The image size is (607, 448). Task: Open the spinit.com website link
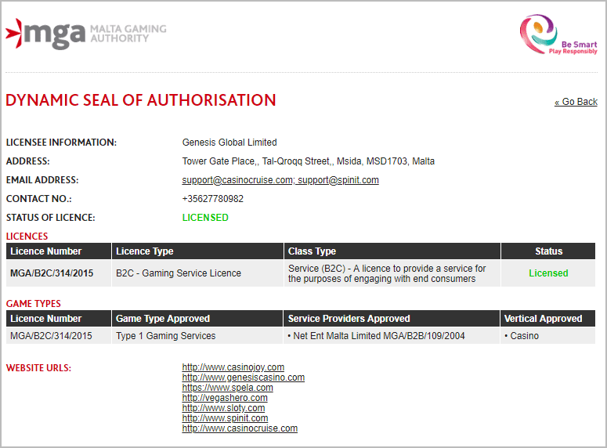(x=225, y=418)
